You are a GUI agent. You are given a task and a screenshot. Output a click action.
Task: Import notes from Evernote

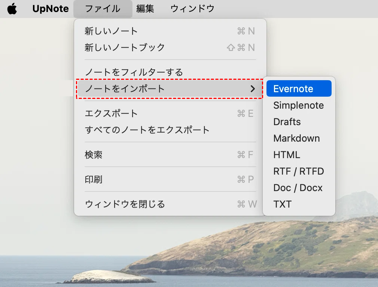(299, 88)
